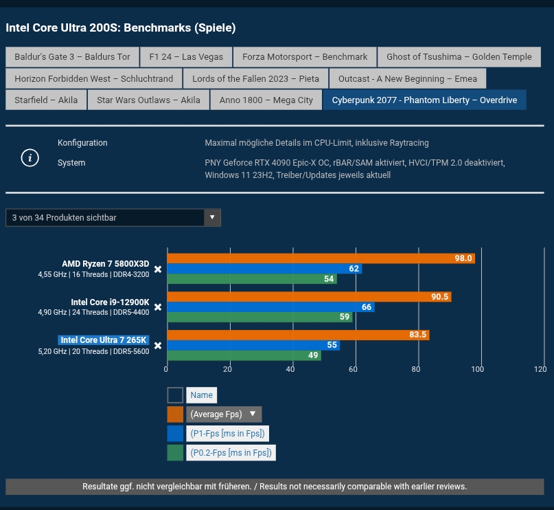Click the 'Results not necessarily comparable' notice bar

(275, 487)
